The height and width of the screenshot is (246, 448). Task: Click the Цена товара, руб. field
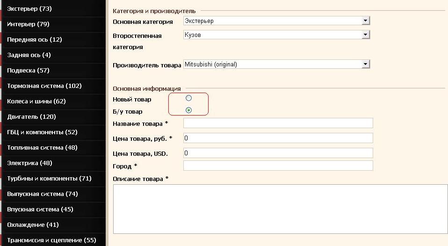tap(278, 138)
